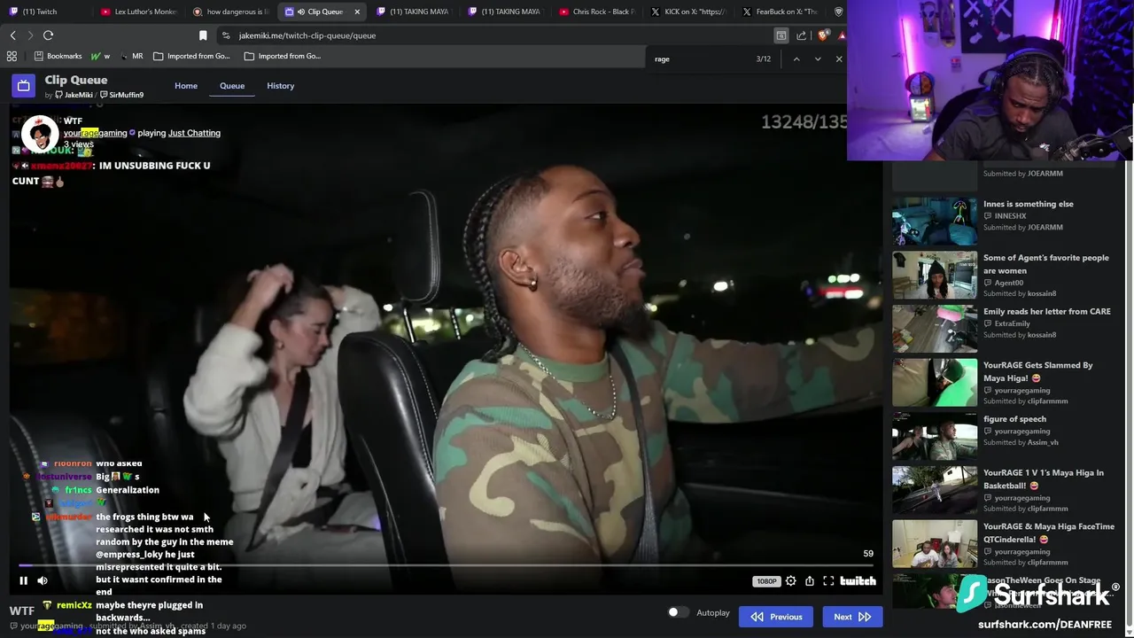Reload the current page

click(x=48, y=35)
